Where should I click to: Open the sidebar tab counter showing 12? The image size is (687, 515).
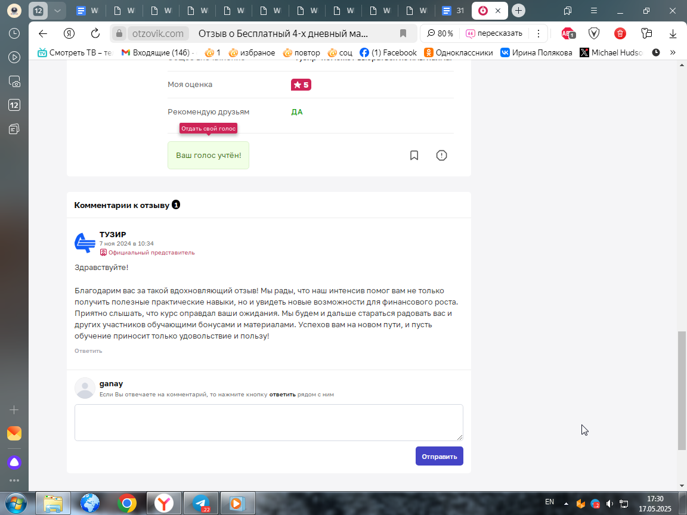point(14,105)
